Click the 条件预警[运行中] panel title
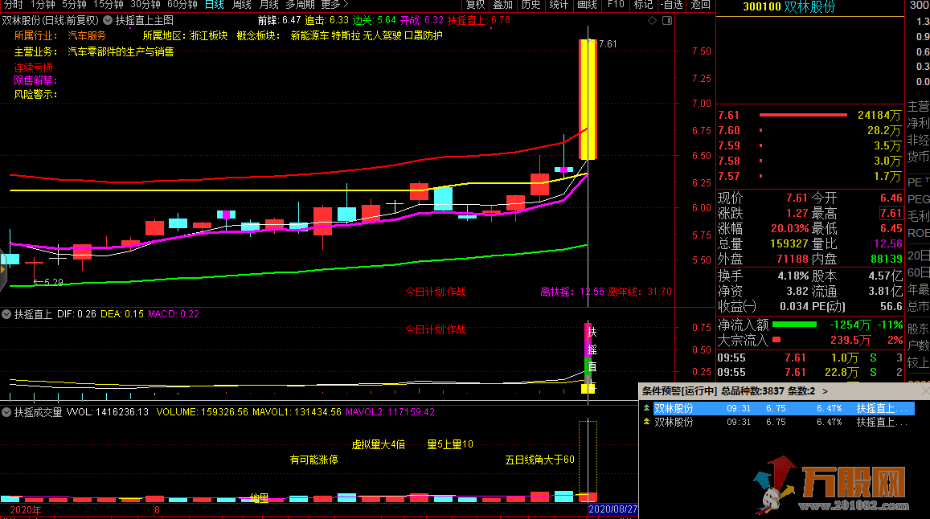This screenshot has height=519, width=930. click(x=679, y=391)
